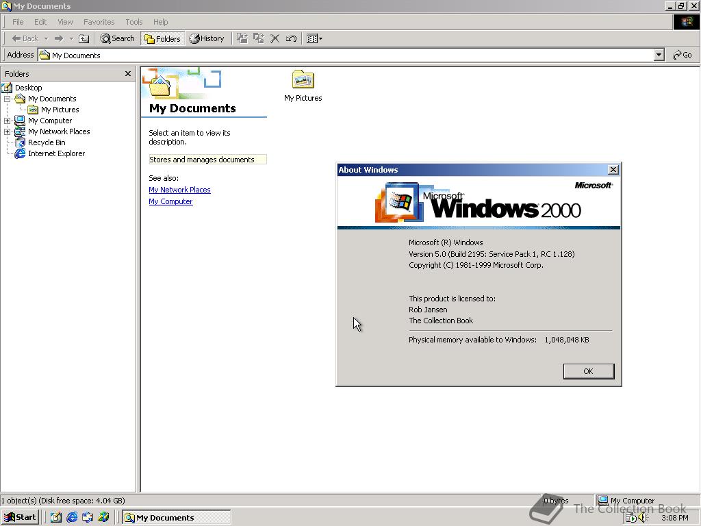Image resolution: width=701 pixels, height=526 pixels.
Task: Click the My Documents title bar icon
Action: click(5, 5)
